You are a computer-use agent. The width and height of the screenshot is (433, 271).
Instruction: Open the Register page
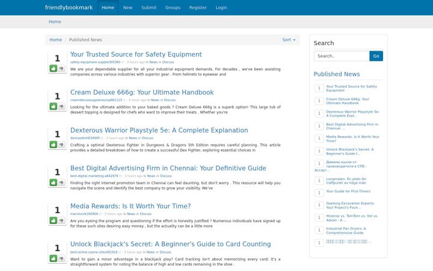click(x=198, y=7)
